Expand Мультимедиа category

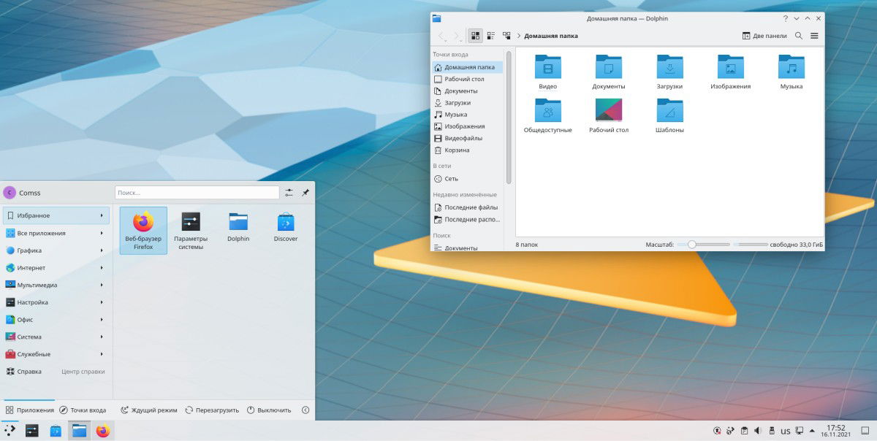56,285
